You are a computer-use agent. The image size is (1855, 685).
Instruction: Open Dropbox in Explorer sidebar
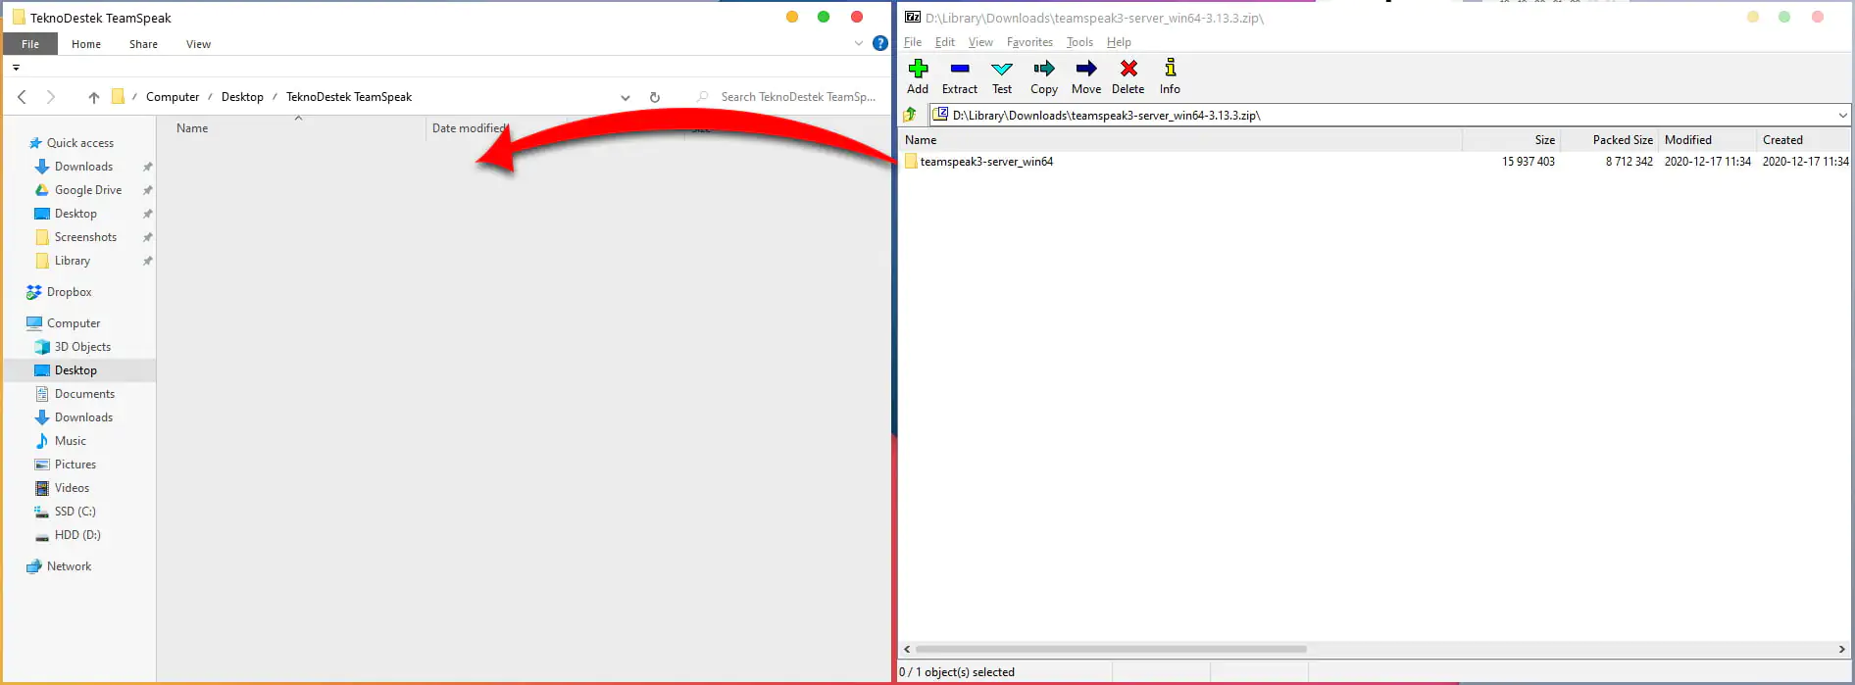[69, 292]
